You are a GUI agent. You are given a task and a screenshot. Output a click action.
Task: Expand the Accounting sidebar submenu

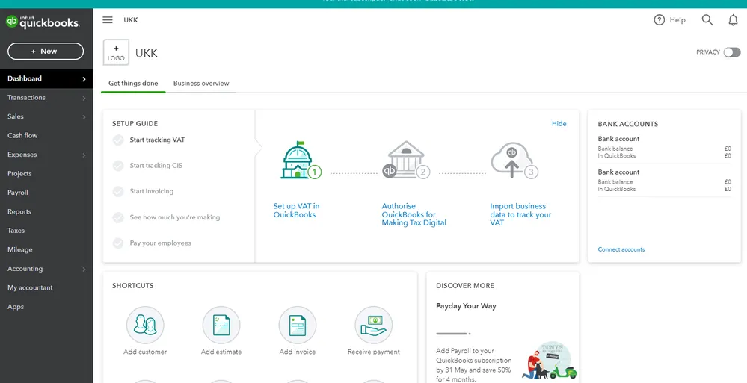click(84, 269)
